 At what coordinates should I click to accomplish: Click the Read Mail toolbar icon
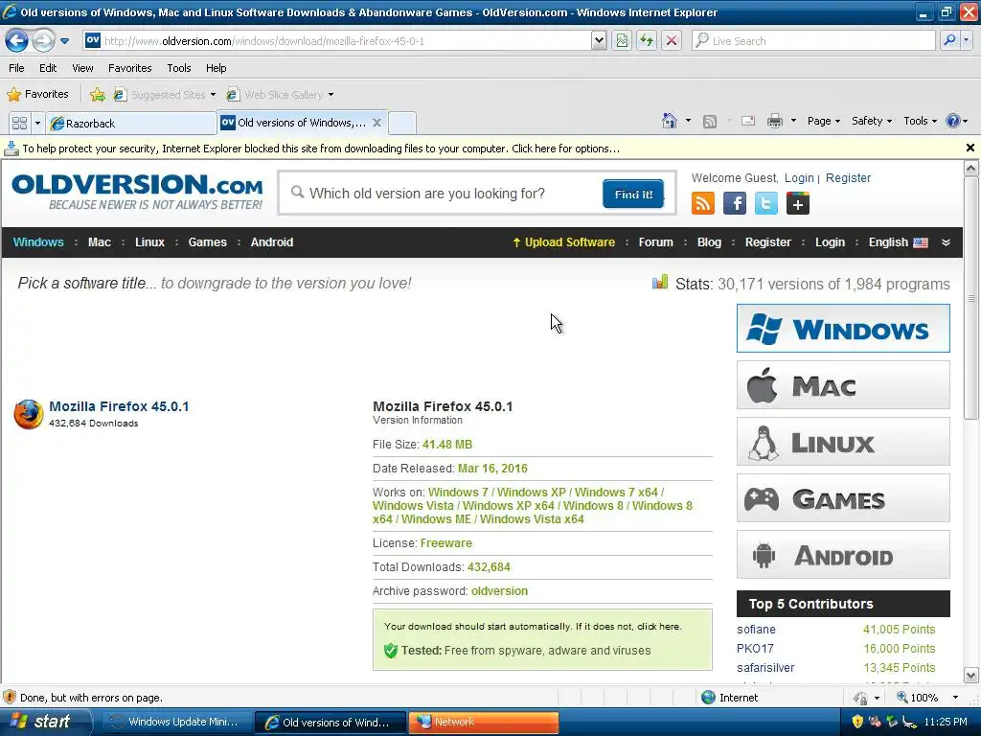pyautogui.click(x=748, y=121)
